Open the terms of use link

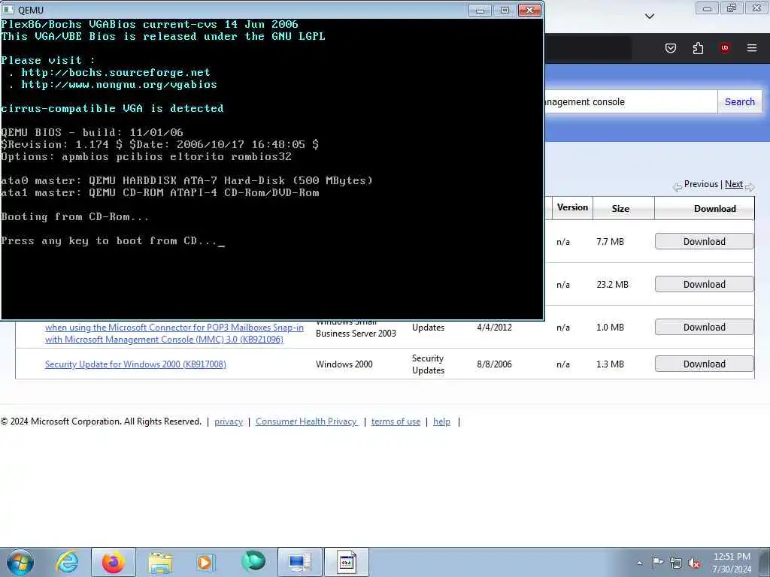pyautogui.click(x=396, y=421)
